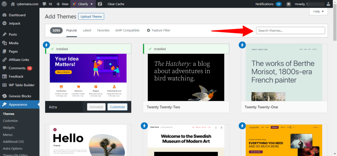Click the Posts pin icon
This screenshot has width=337, height=156.
[x=4, y=34]
